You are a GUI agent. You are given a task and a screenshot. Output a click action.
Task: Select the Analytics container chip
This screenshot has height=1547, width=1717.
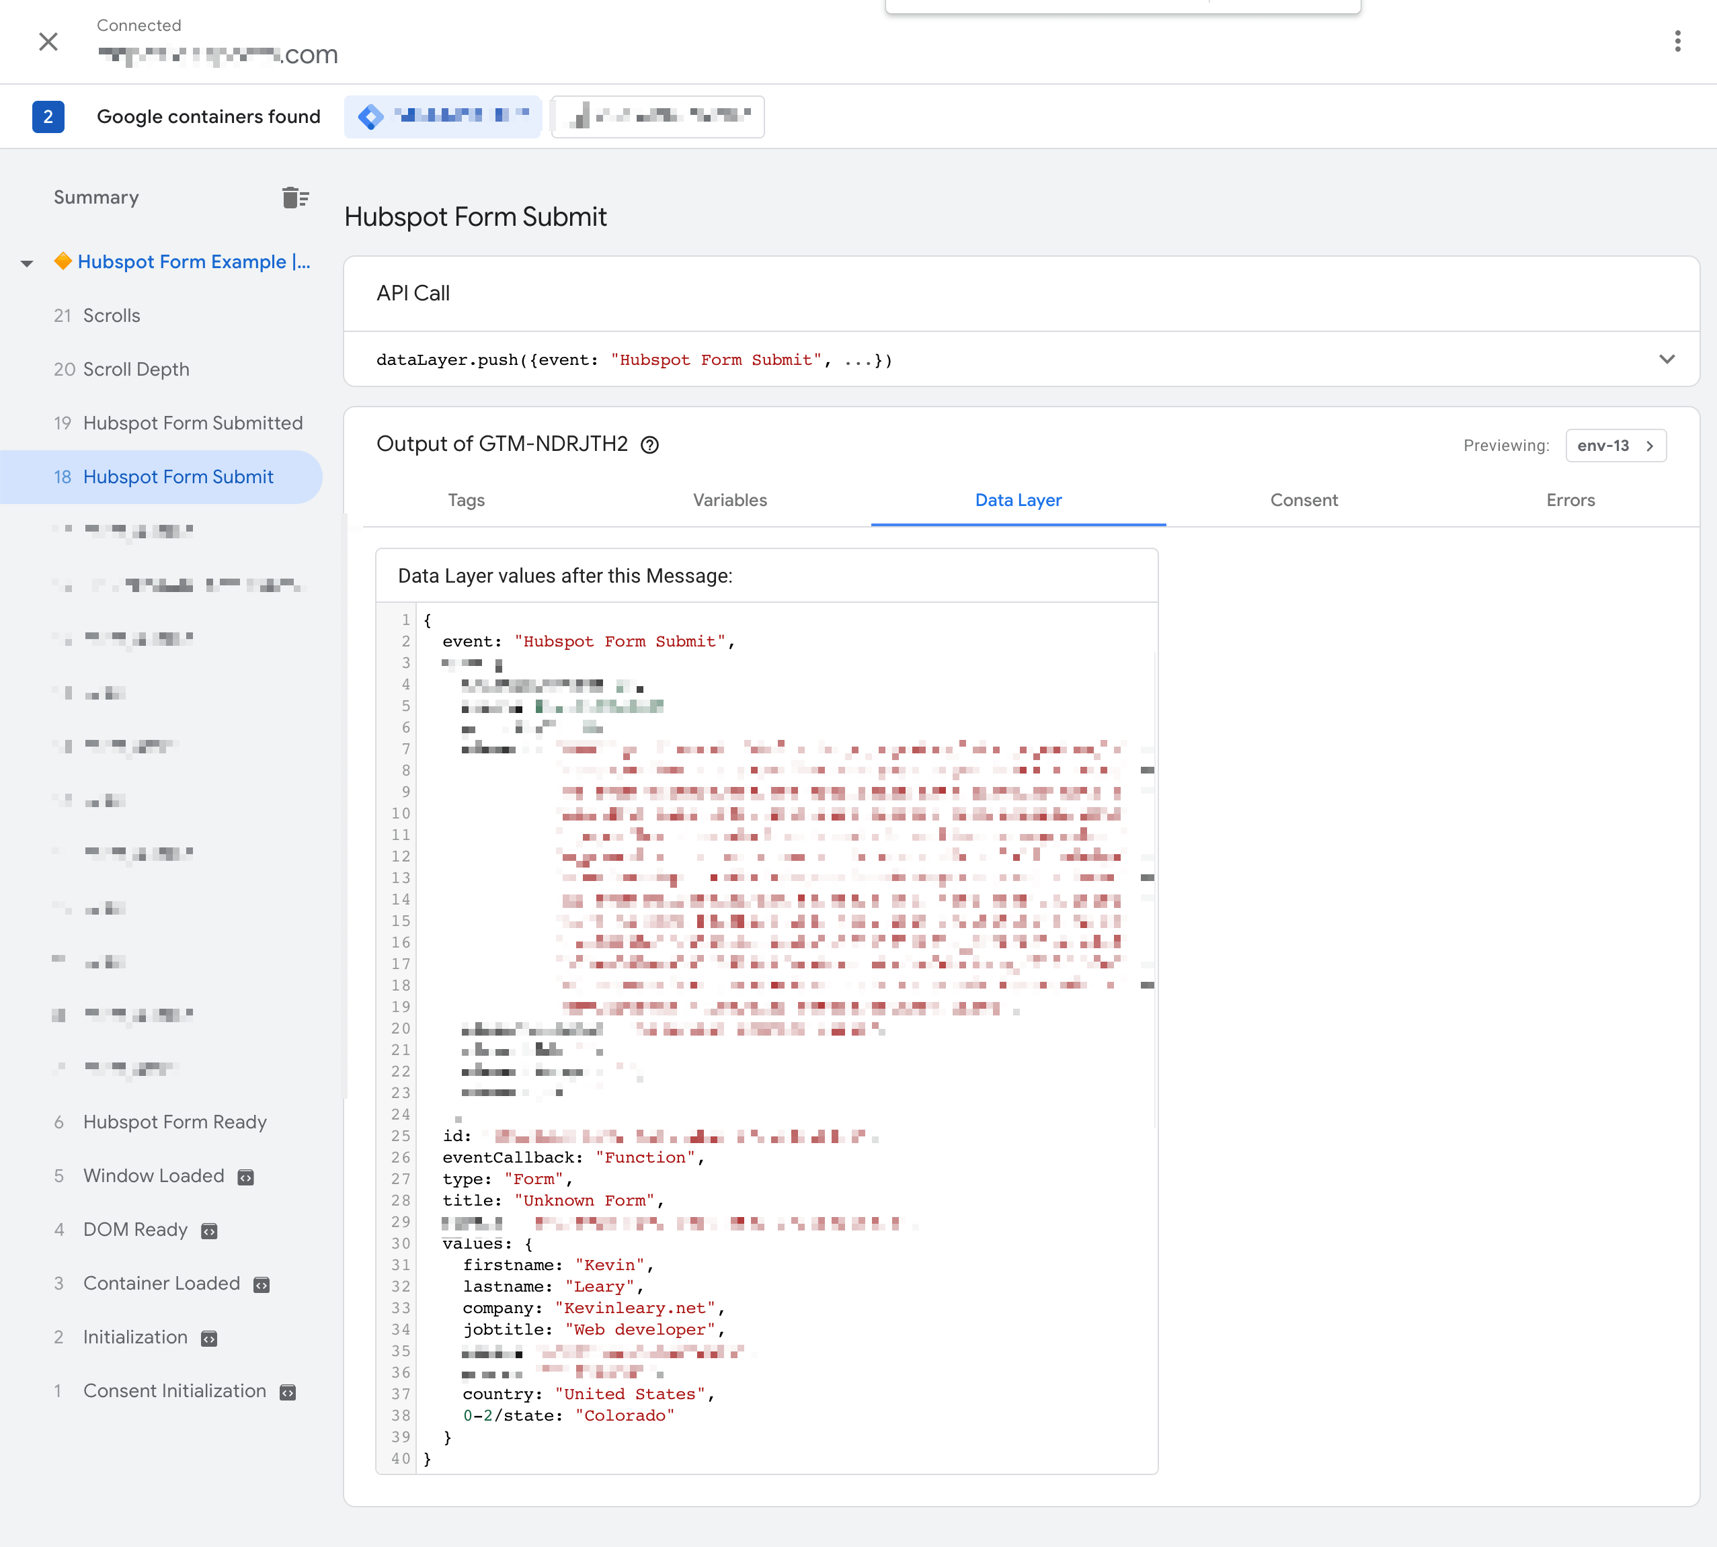(657, 116)
